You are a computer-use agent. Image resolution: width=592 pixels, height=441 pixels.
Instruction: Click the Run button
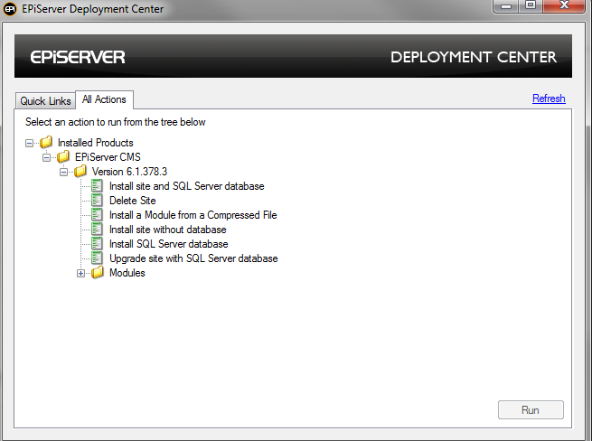pyautogui.click(x=531, y=410)
